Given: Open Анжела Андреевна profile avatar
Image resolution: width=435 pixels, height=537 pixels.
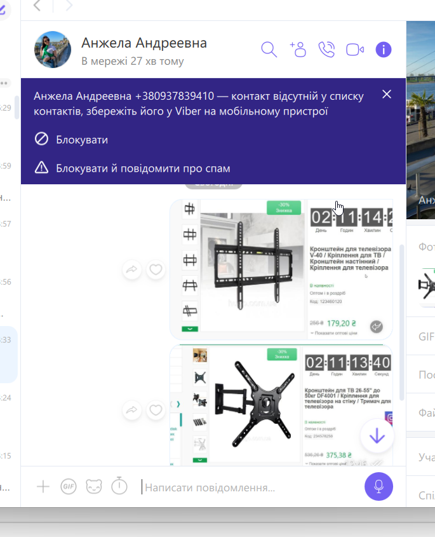Looking at the screenshot, I should pos(53,50).
